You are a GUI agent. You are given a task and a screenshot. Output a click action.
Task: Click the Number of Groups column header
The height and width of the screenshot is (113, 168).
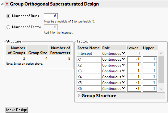[16, 50]
